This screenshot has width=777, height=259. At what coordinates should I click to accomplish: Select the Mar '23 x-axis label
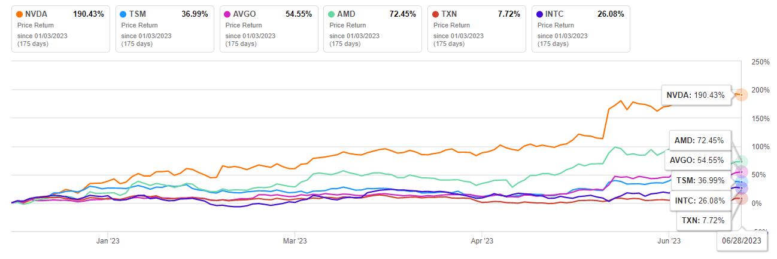coord(295,241)
